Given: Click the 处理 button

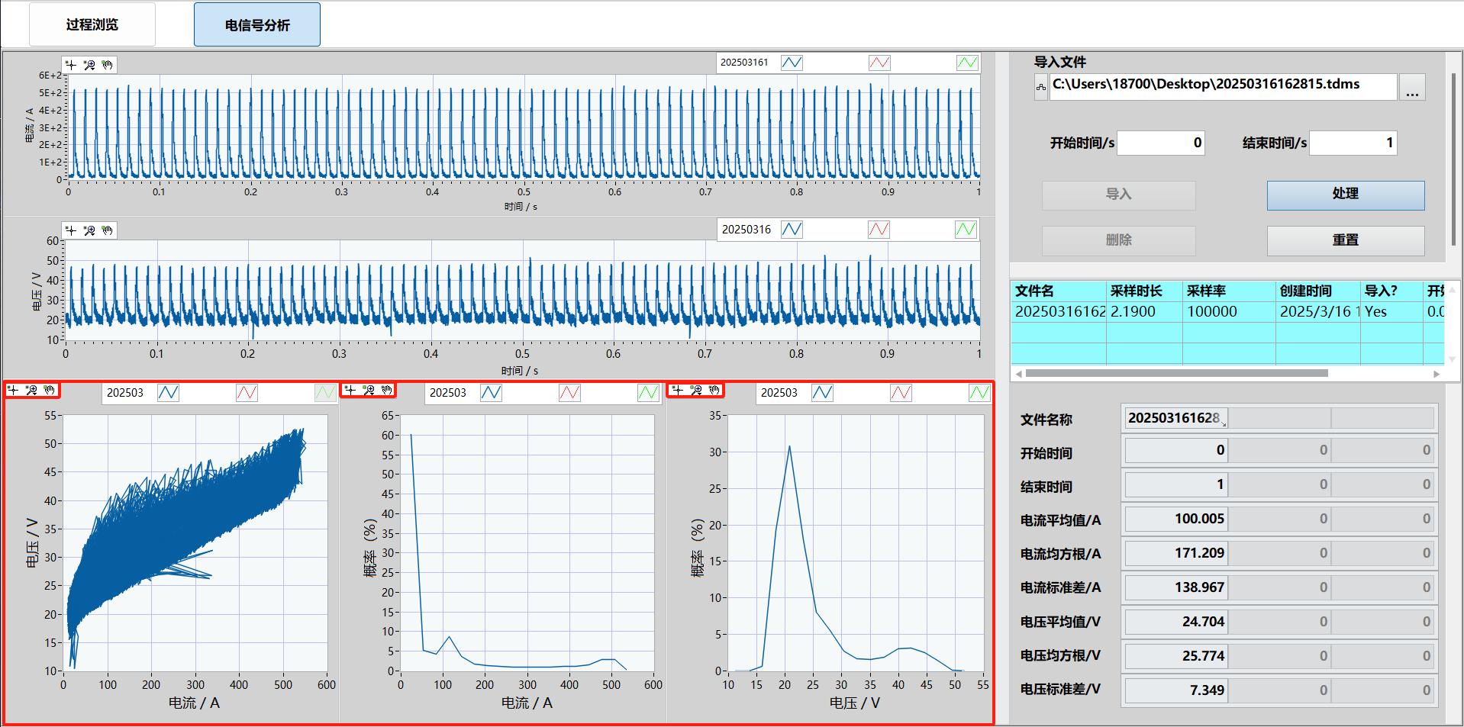Looking at the screenshot, I should (1346, 195).
